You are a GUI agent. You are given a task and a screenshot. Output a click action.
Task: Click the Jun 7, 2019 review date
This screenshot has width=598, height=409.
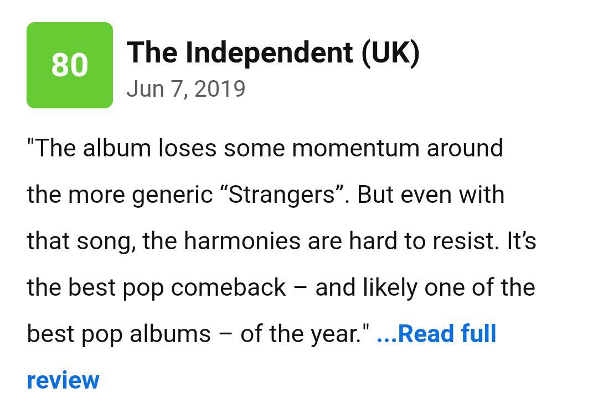185,89
